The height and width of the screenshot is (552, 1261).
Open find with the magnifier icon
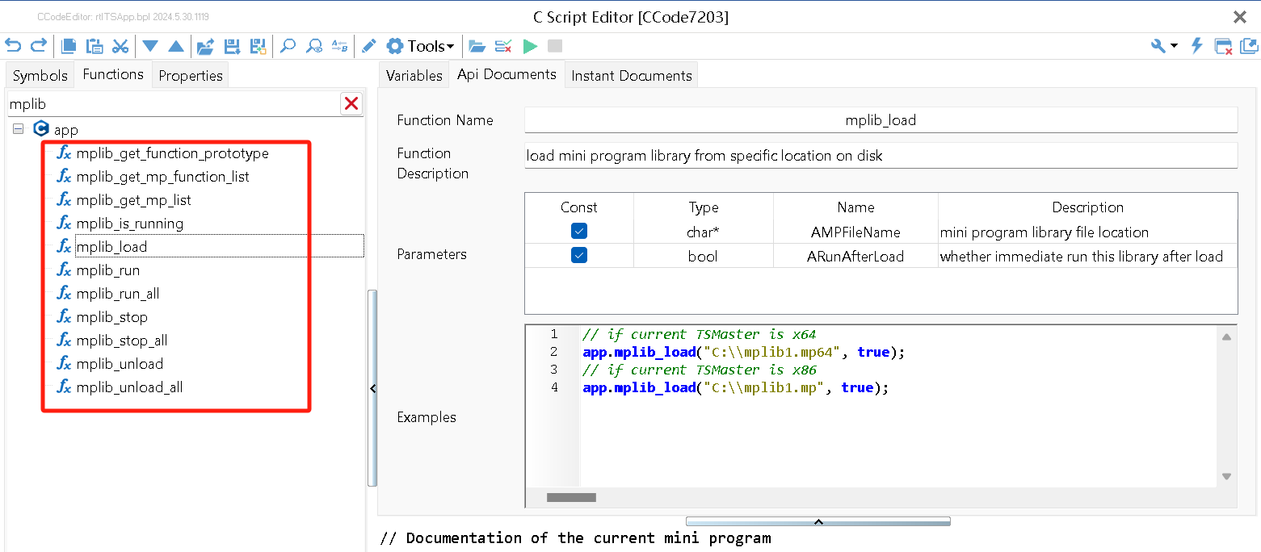pos(288,46)
